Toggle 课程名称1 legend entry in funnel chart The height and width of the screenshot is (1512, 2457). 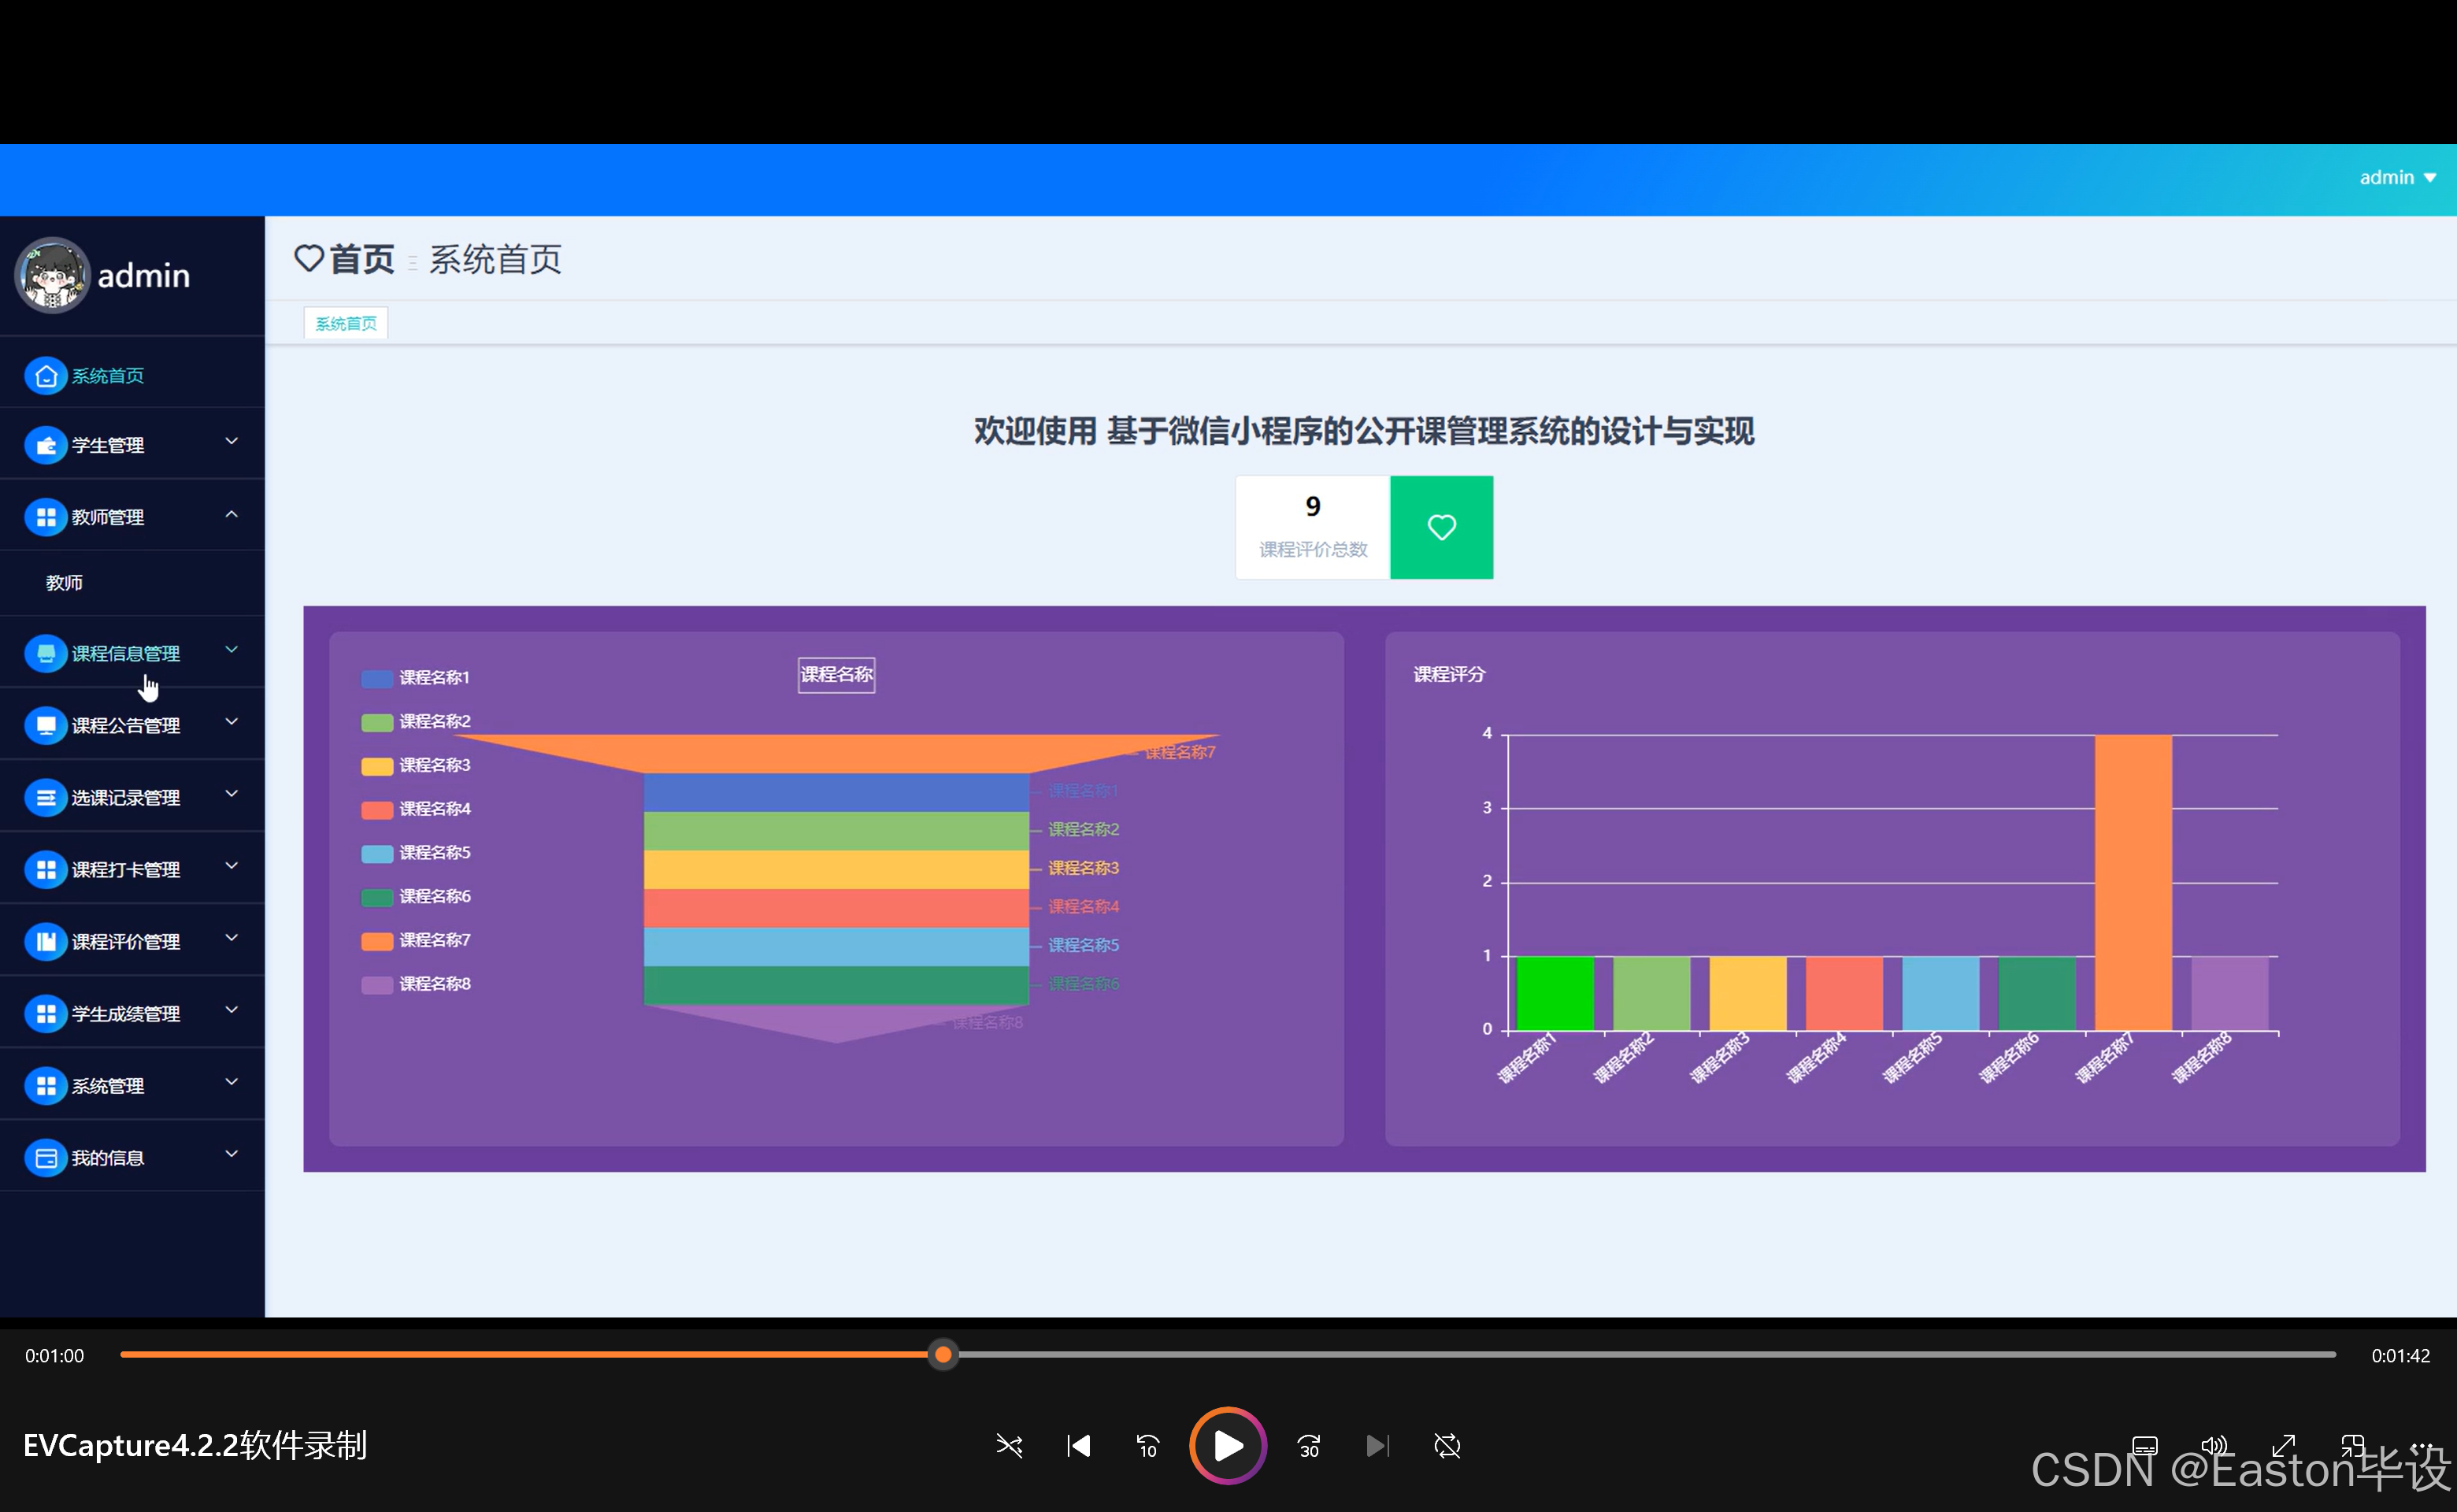415,678
